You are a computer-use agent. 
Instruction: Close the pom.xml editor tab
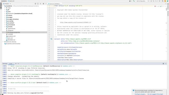(x=61, y=4)
